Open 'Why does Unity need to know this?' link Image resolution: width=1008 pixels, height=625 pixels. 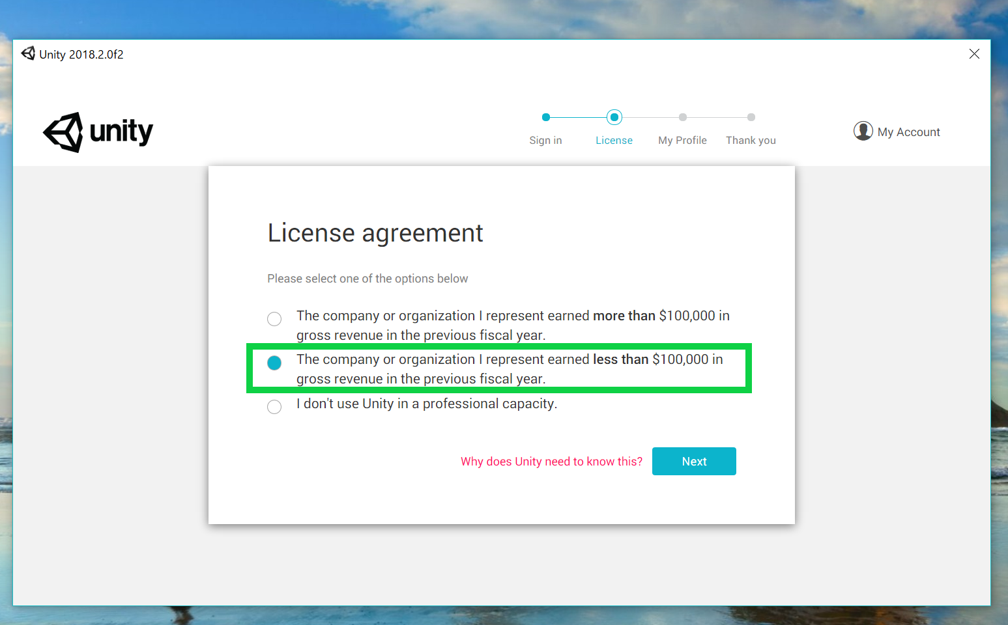pyautogui.click(x=551, y=462)
